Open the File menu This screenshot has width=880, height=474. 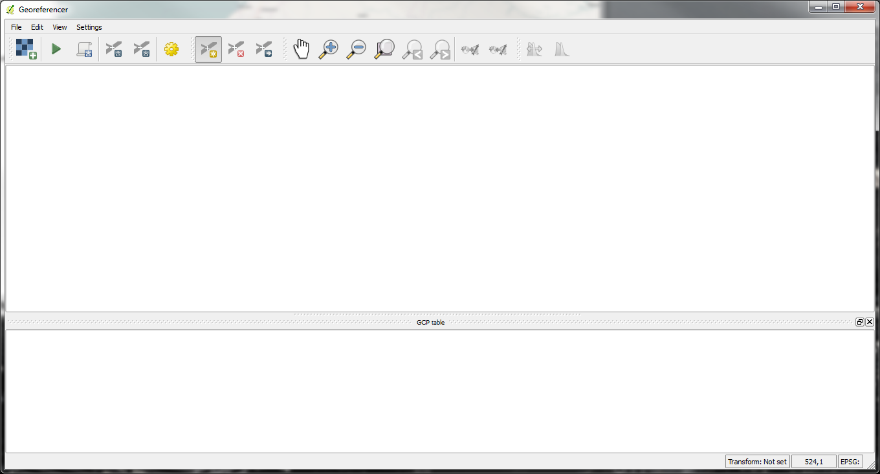[x=16, y=27]
